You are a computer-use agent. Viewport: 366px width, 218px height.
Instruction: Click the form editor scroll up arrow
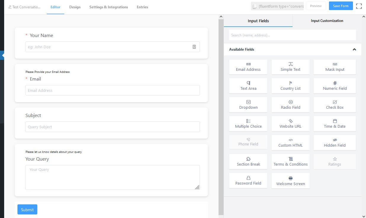click(x=221, y=17)
